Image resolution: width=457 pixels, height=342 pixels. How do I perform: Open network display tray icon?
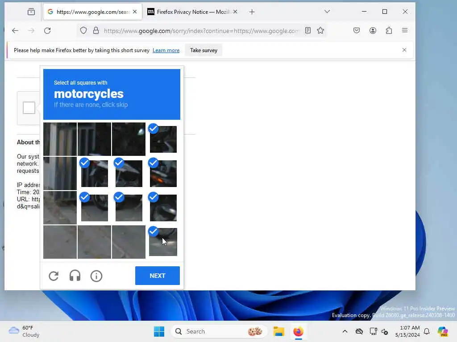[x=373, y=331]
